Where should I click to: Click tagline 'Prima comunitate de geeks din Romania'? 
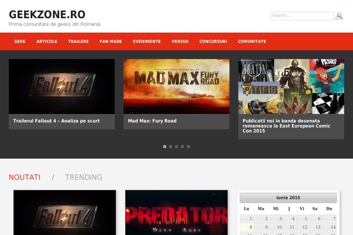click(55, 24)
